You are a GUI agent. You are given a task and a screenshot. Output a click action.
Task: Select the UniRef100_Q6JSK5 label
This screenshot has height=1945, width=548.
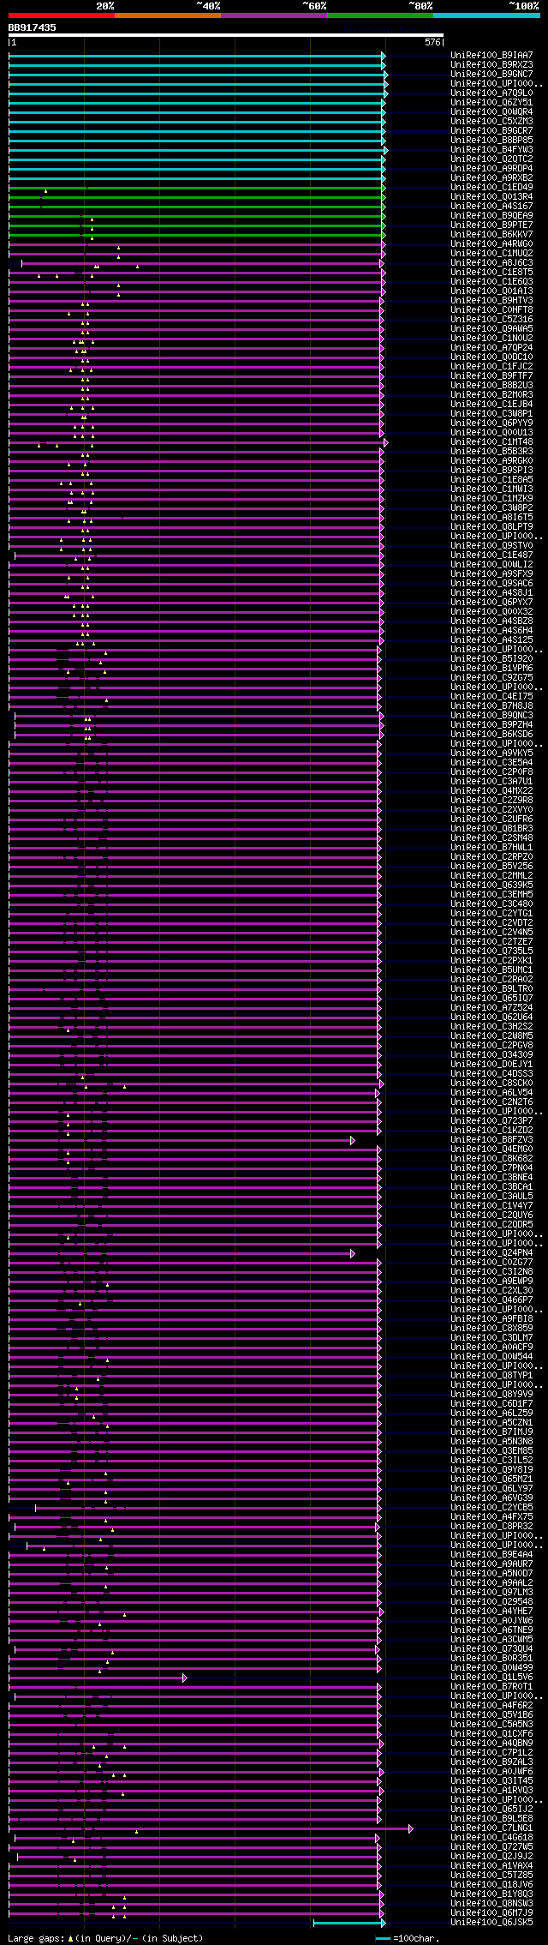[x=491, y=1922]
